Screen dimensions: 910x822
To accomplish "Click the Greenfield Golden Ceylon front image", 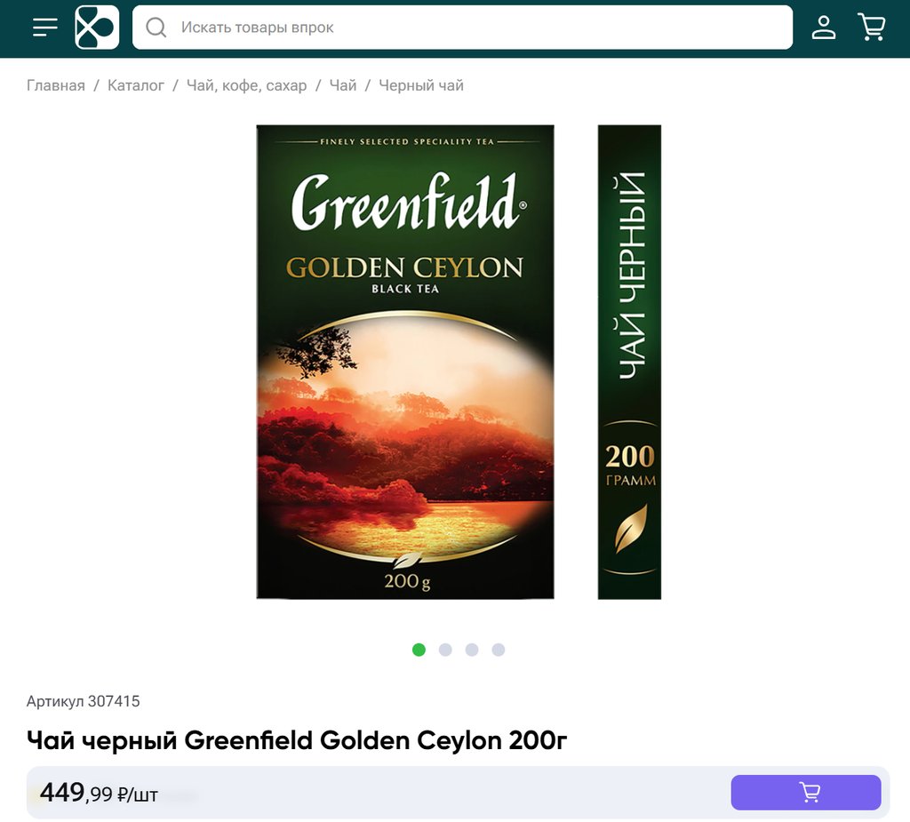I will 405,362.
